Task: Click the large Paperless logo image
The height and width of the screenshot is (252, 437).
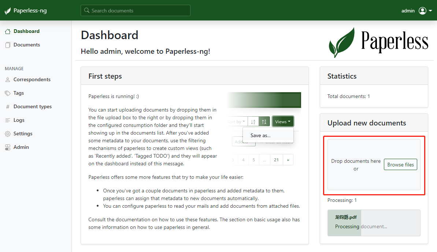Action: point(378,42)
